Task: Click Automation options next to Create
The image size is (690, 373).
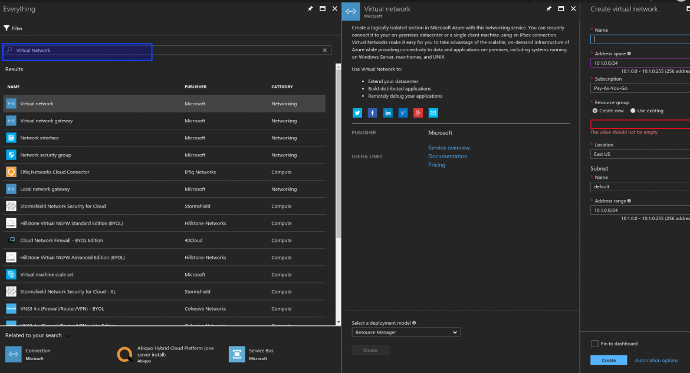Action: [x=656, y=360]
